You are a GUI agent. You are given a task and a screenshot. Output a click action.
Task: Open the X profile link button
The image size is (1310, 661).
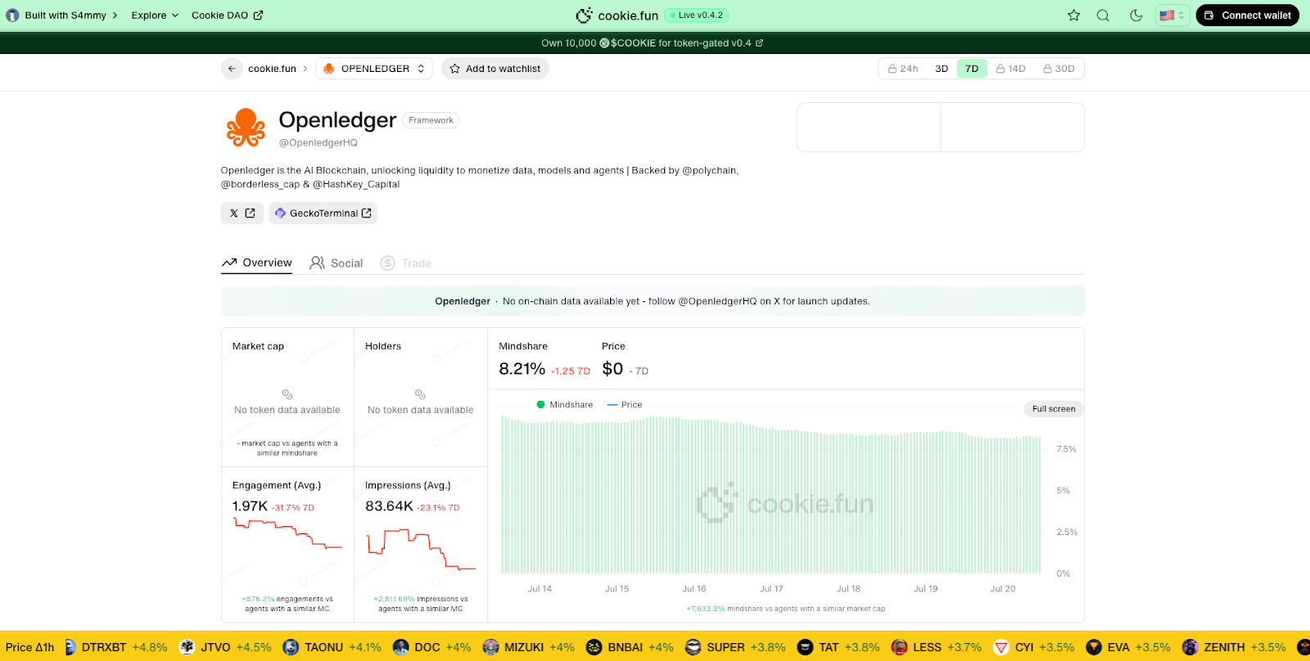(242, 213)
